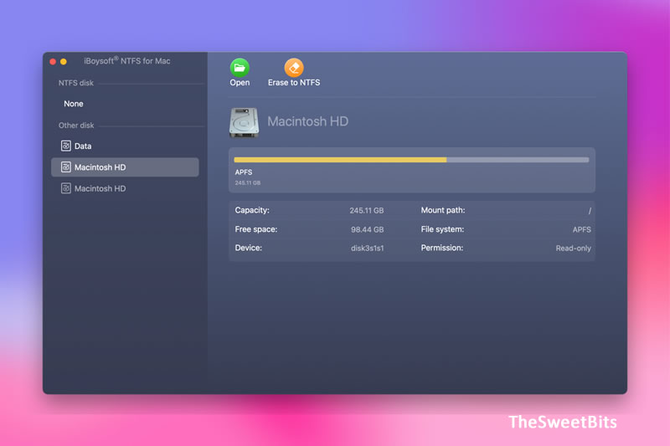This screenshot has width=670, height=446.
Task: Click the green Open folder icon
Action: [240, 68]
